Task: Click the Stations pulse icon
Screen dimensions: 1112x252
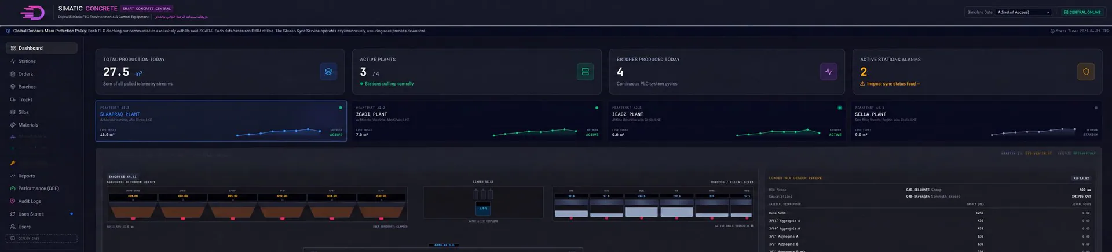Action: tap(13, 61)
